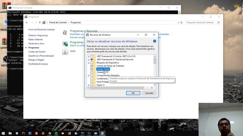Click the Prompt de Comando title bar icon
Screen dimensions: 243x136
pyautogui.click(x=10, y=8)
